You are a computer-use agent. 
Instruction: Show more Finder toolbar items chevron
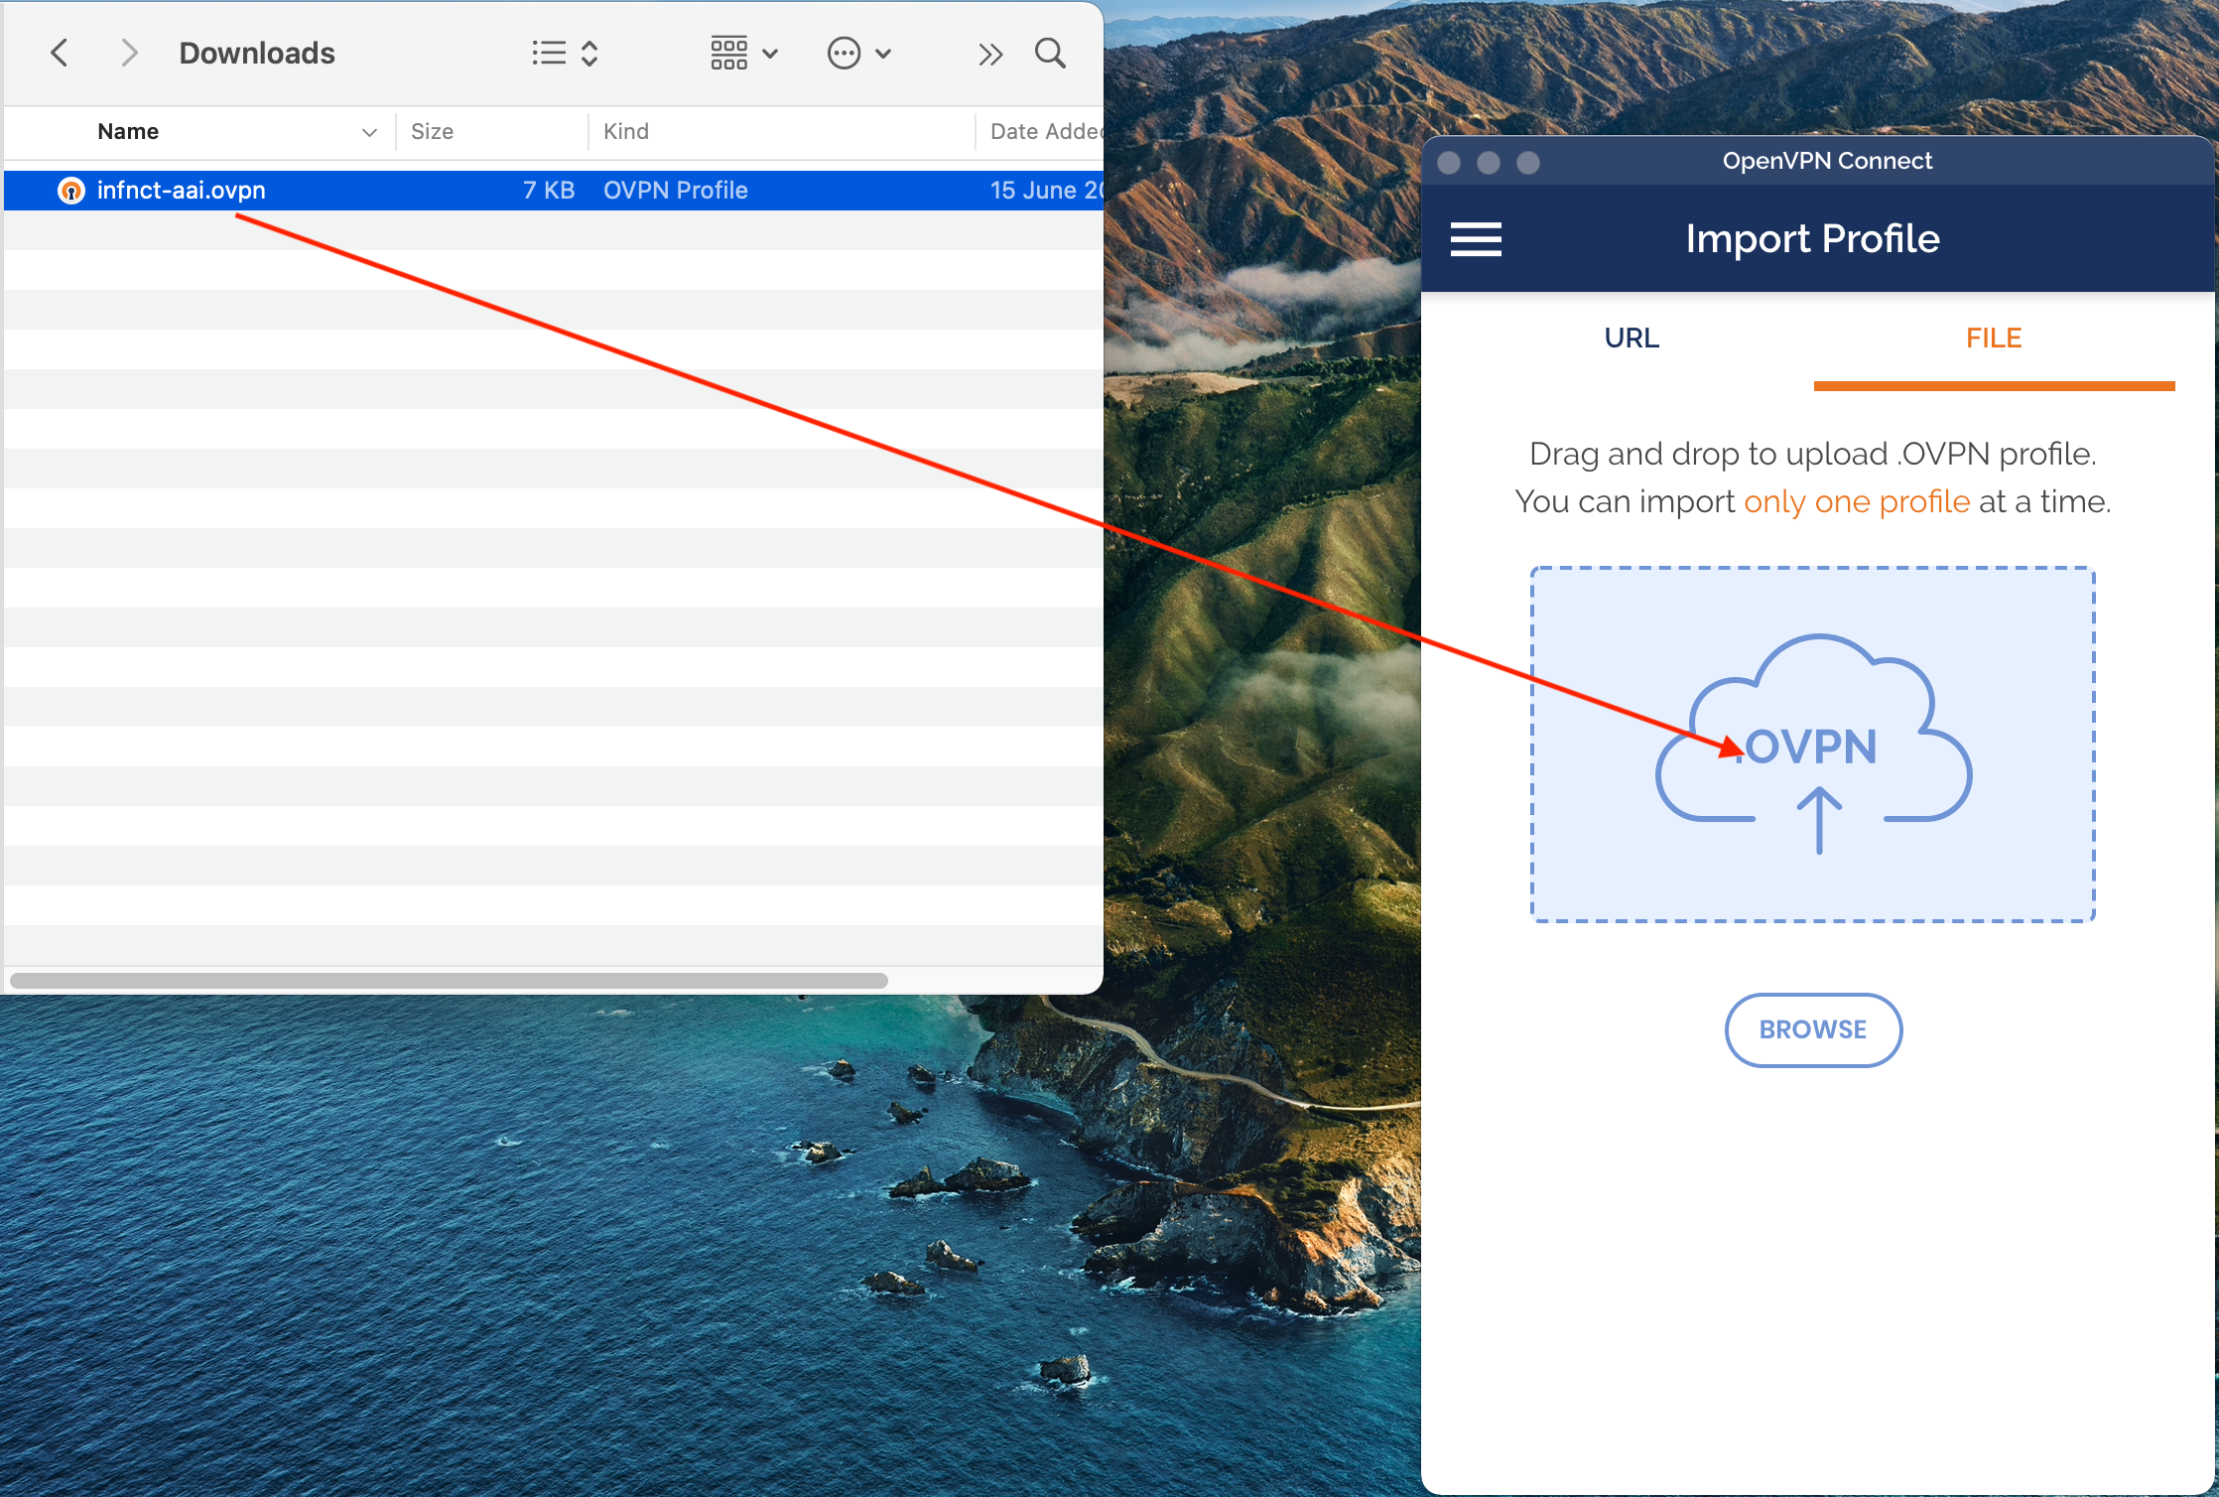[989, 54]
